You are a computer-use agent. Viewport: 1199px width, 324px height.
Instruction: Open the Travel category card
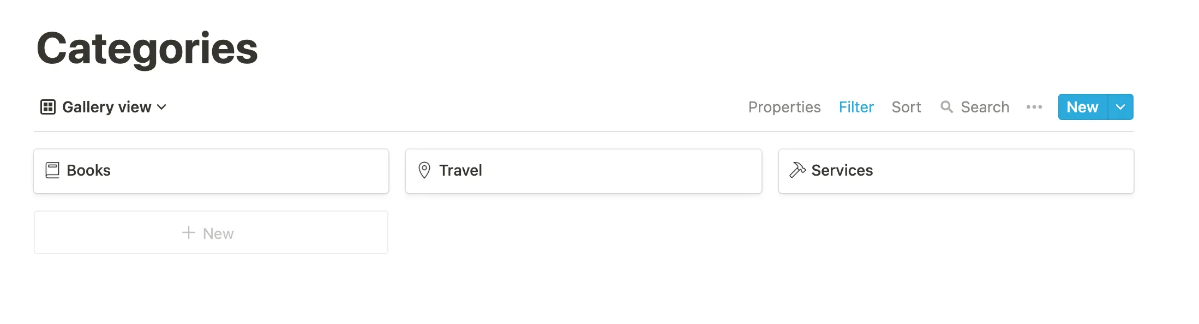point(583,171)
